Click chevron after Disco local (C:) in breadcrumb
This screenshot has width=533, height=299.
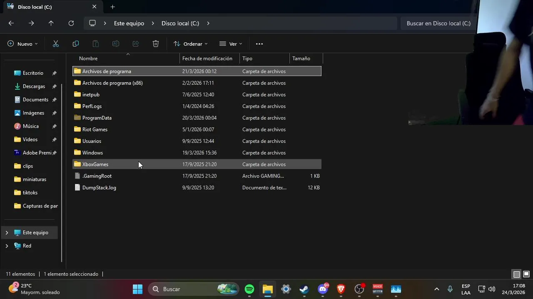pos(208,23)
